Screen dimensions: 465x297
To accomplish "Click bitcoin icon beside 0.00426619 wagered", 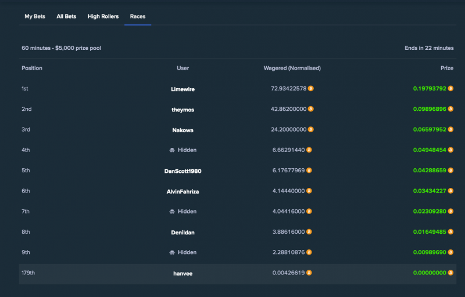I will tap(309, 273).
